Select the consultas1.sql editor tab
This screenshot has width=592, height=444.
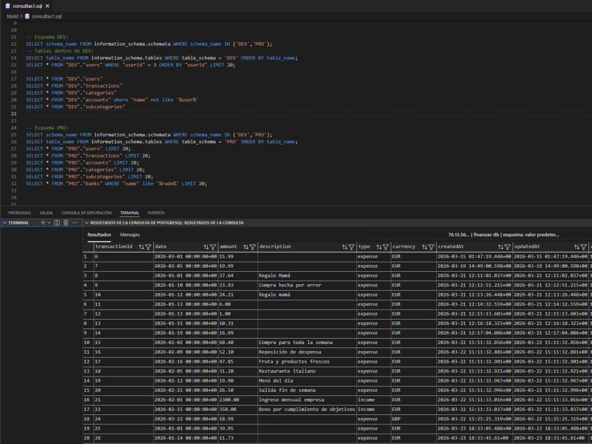click(x=27, y=6)
